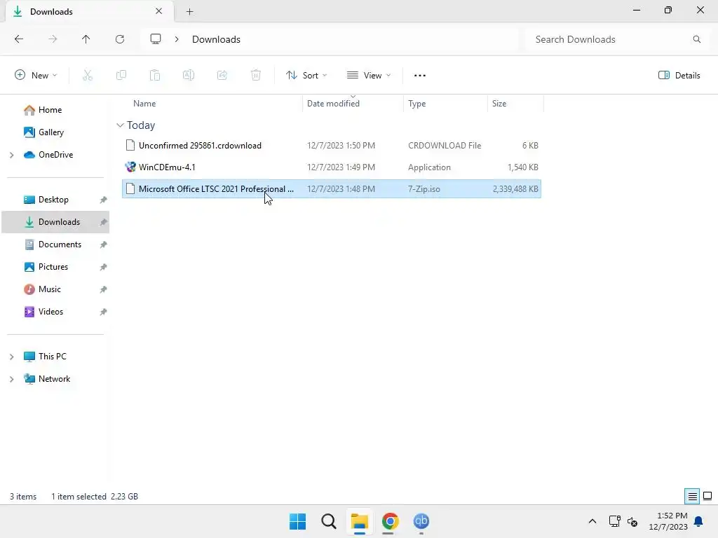
Task: Open taskbar Search
Action: (x=329, y=521)
